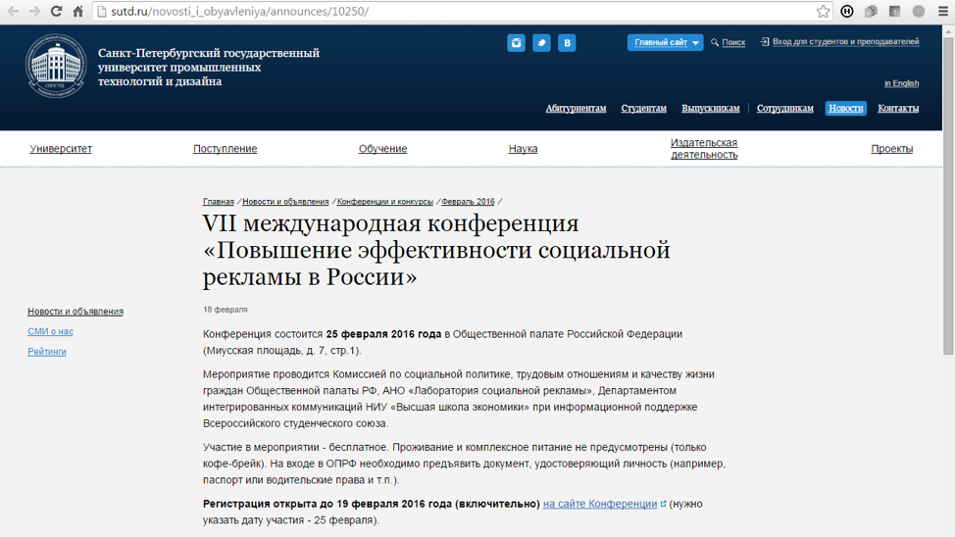The image size is (955, 537).
Task: Follow the 'на сайте Конференции' link
Action: click(600, 504)
